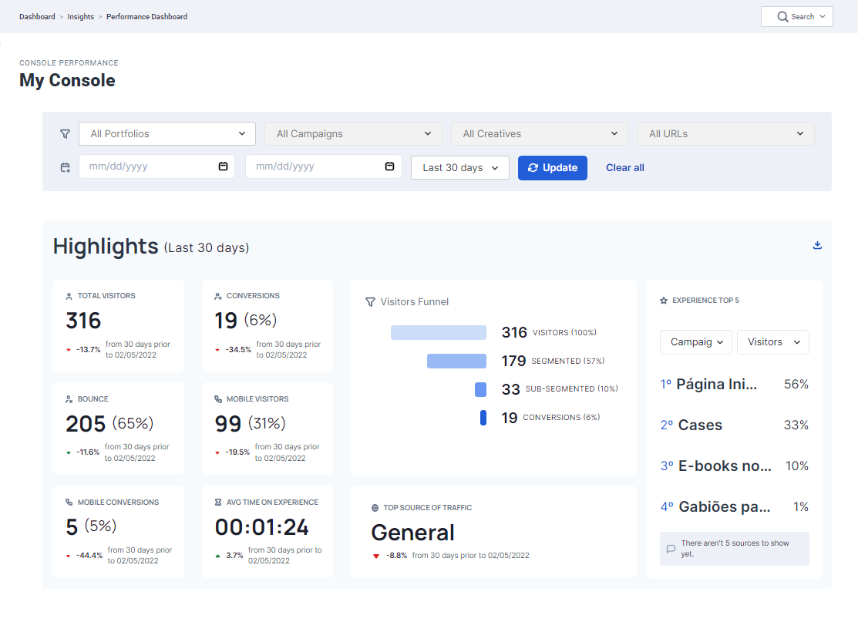Click the Bounce value 205
The height and width of the screenshot is (622, 858).
(86, 424)
